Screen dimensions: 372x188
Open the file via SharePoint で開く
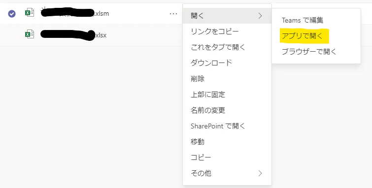click(227, 126)
